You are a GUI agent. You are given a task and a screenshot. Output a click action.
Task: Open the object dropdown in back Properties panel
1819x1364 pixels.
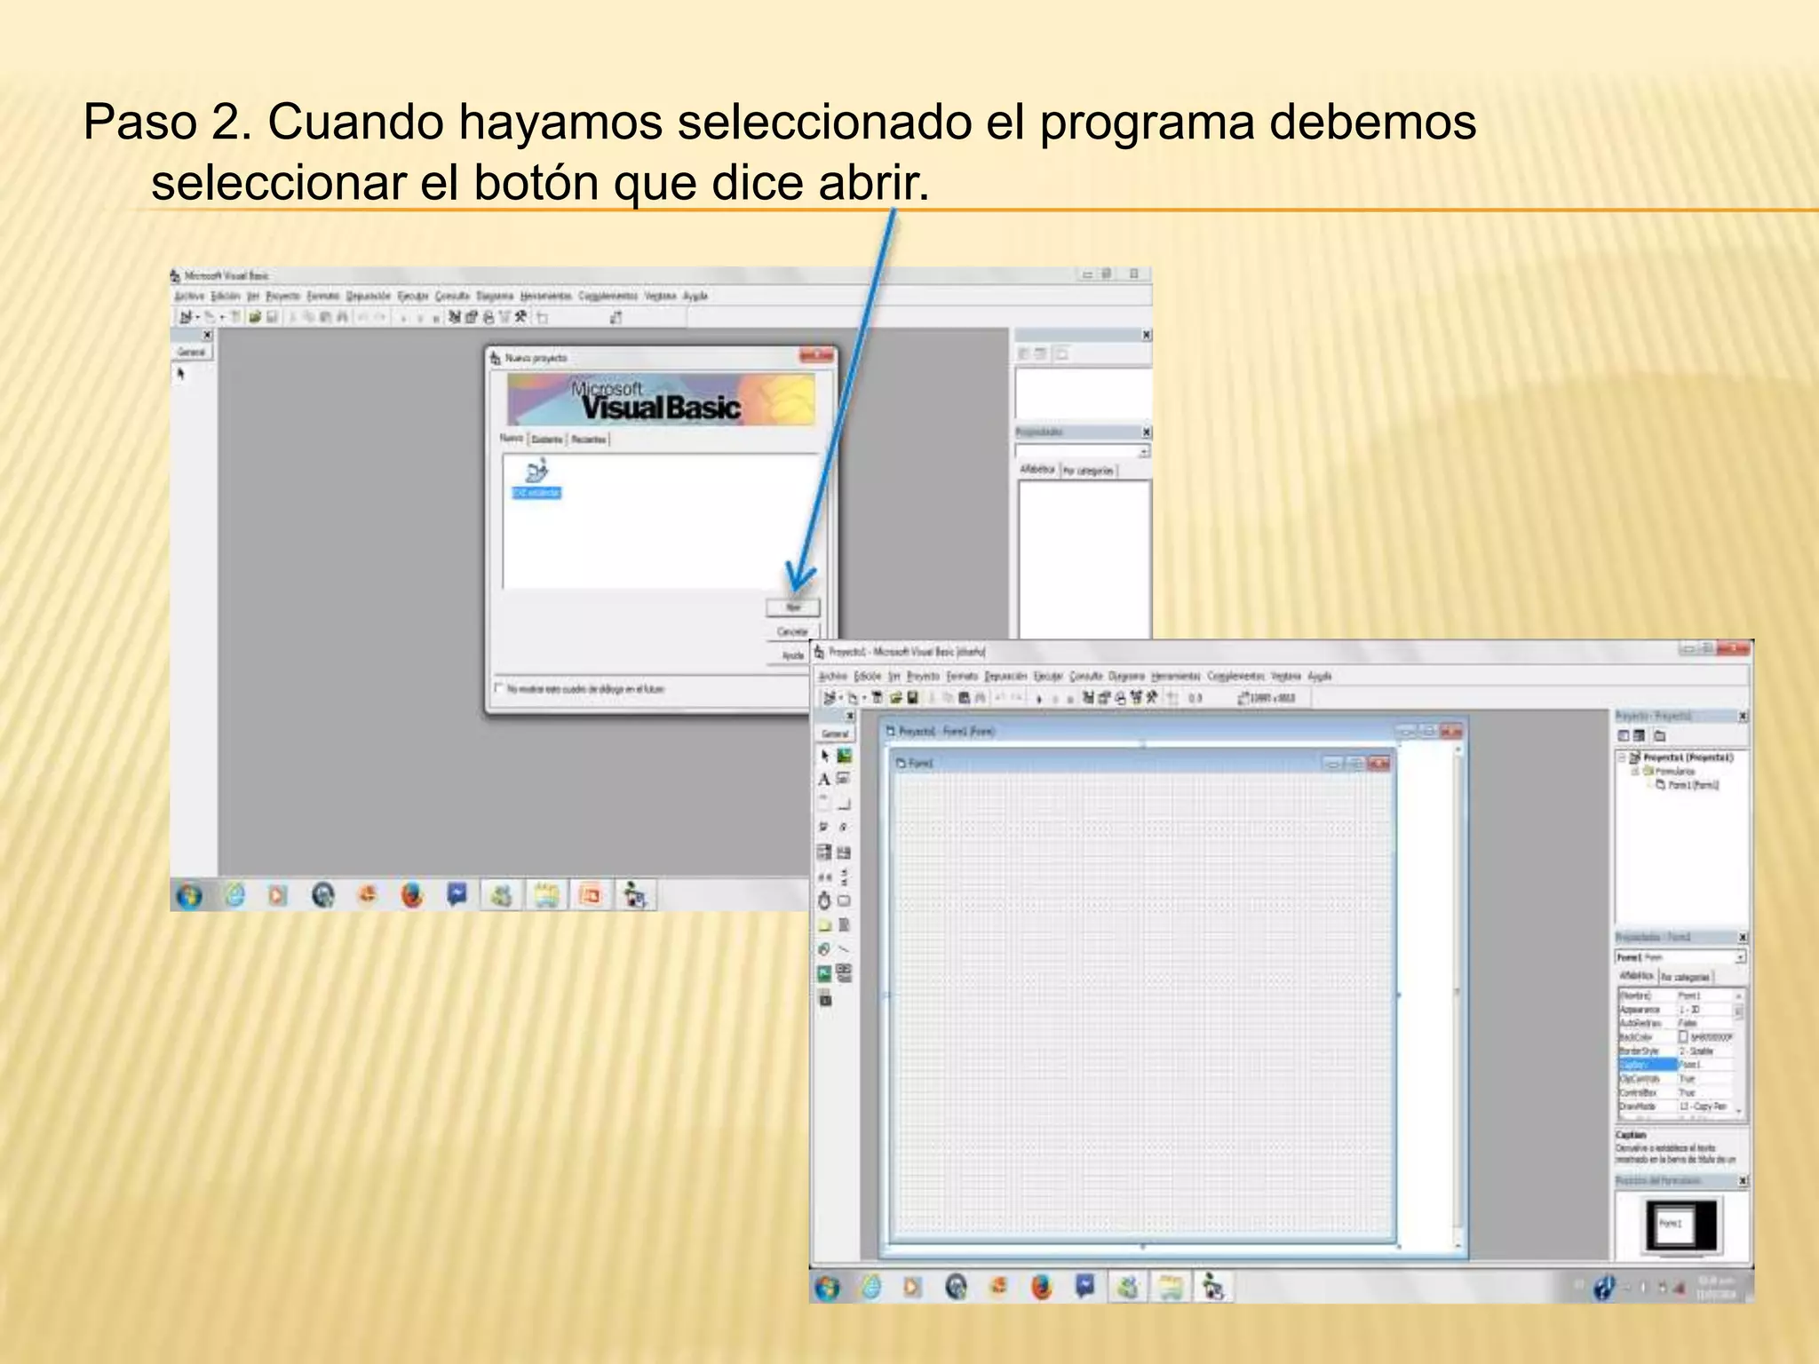[x=1143, y=451]
